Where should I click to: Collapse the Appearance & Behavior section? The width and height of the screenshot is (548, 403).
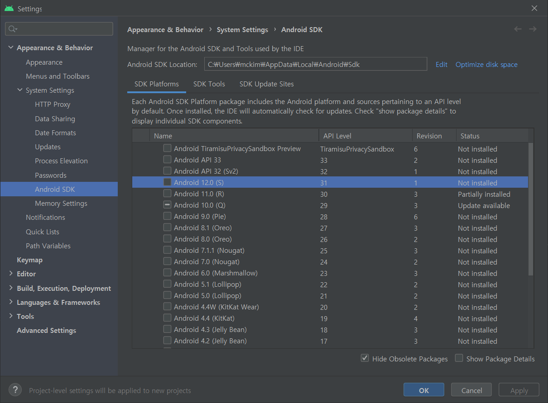click(11, 47)
